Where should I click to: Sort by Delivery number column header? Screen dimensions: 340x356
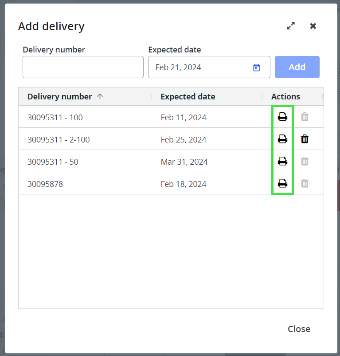[60, 97]
